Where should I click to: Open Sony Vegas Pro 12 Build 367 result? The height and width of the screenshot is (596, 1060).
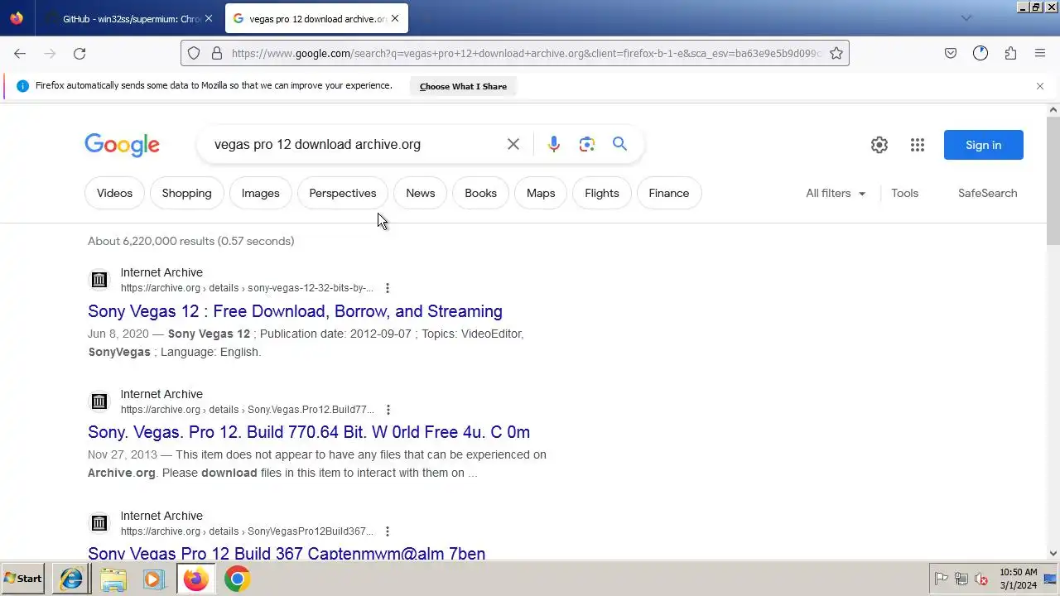pos(287,553)
